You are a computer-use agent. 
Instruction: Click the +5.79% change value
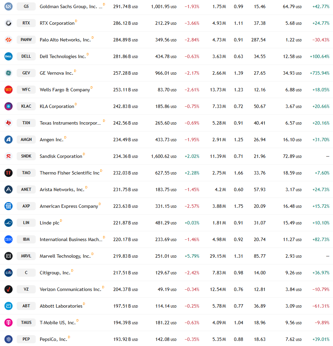[192, 256]
